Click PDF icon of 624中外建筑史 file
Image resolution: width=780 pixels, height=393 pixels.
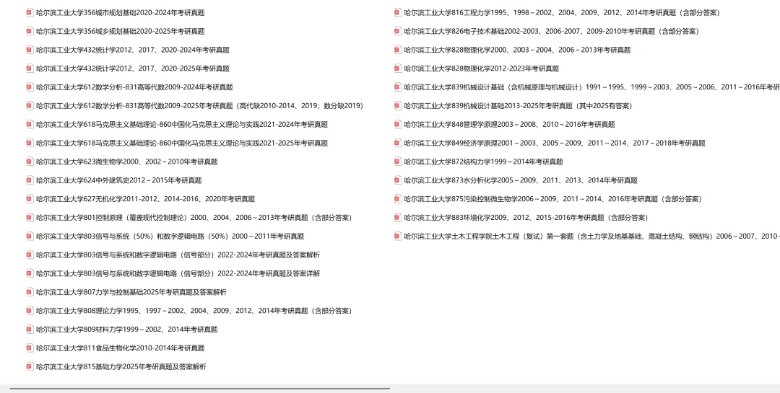click(x=30, y=180)
